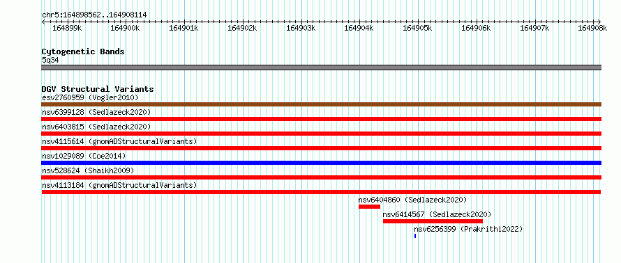Screen dimensions: 621x263
Task: Open nsv4115614 (gnomADStructuralVariants) label
Action: click(x=119, y=141)
